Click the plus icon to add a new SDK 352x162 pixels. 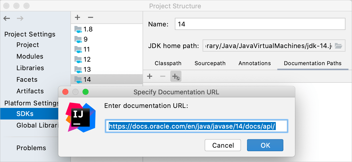[77, 17]
